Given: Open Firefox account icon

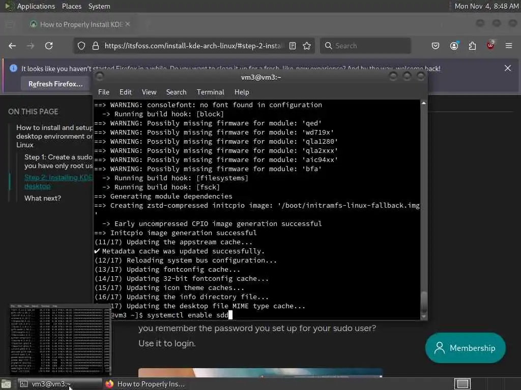Looking at the screenshot, I should pos(454,46).
